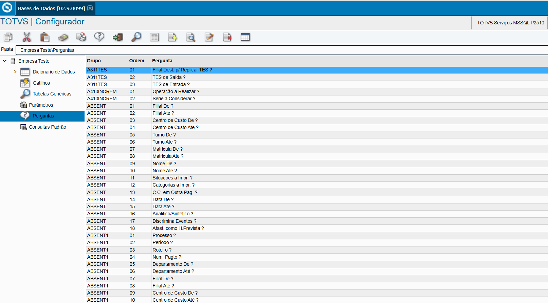The image size is (548, 303).
Task: Select row 'Processo ?'
Action: click(x=316, y=235)
